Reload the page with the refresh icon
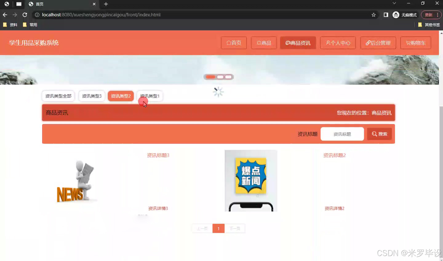 (25, 15)
